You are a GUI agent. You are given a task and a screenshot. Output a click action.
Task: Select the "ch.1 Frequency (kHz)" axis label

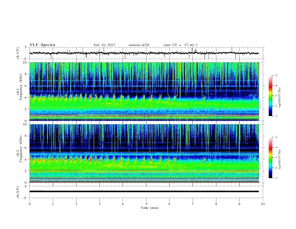coord(19,91)
